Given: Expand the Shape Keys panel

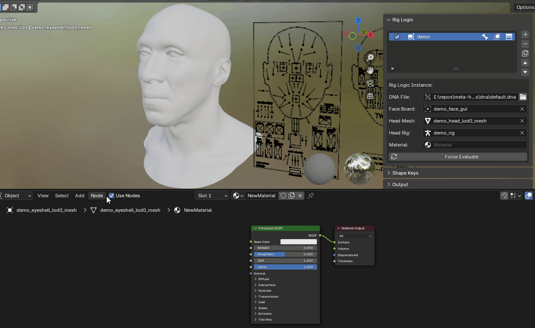Looking at the screenshot, I should (x=405, y=173).
